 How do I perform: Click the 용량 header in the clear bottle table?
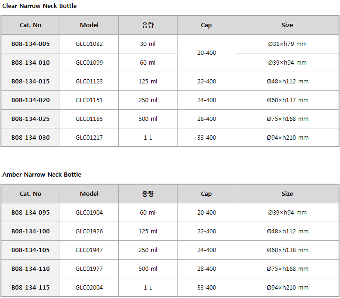pos(148,25)
